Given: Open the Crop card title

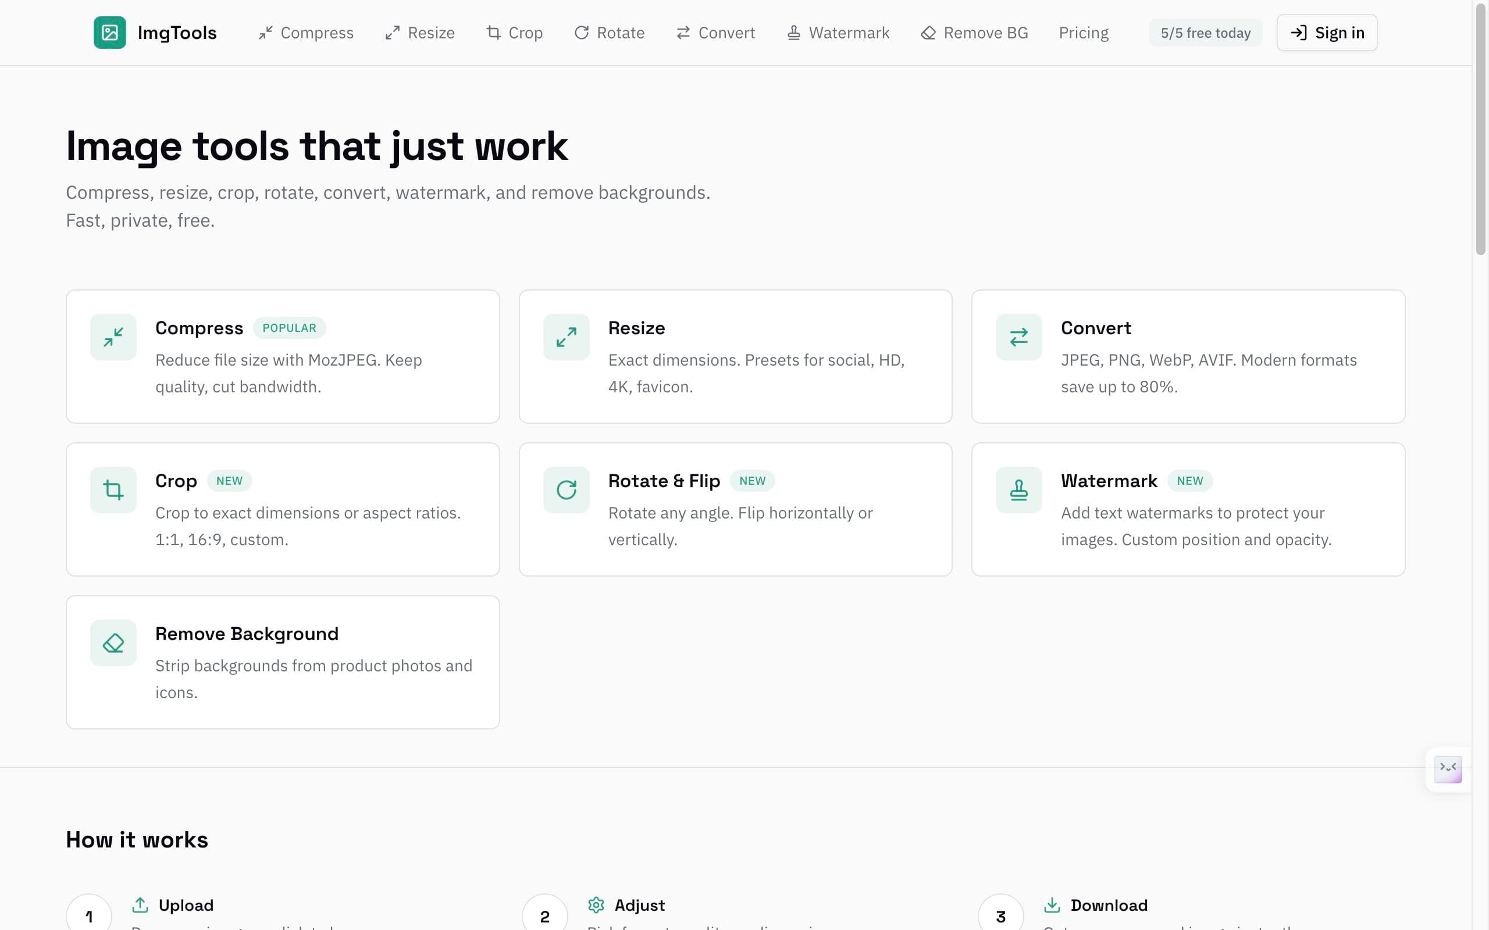Looking at the screenshot, I should point(176,481).
